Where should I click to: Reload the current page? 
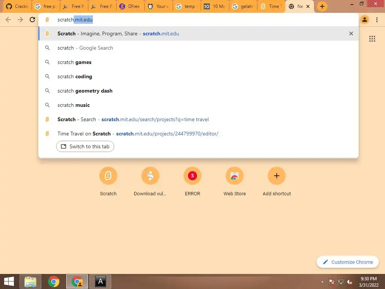click(32, 20)
